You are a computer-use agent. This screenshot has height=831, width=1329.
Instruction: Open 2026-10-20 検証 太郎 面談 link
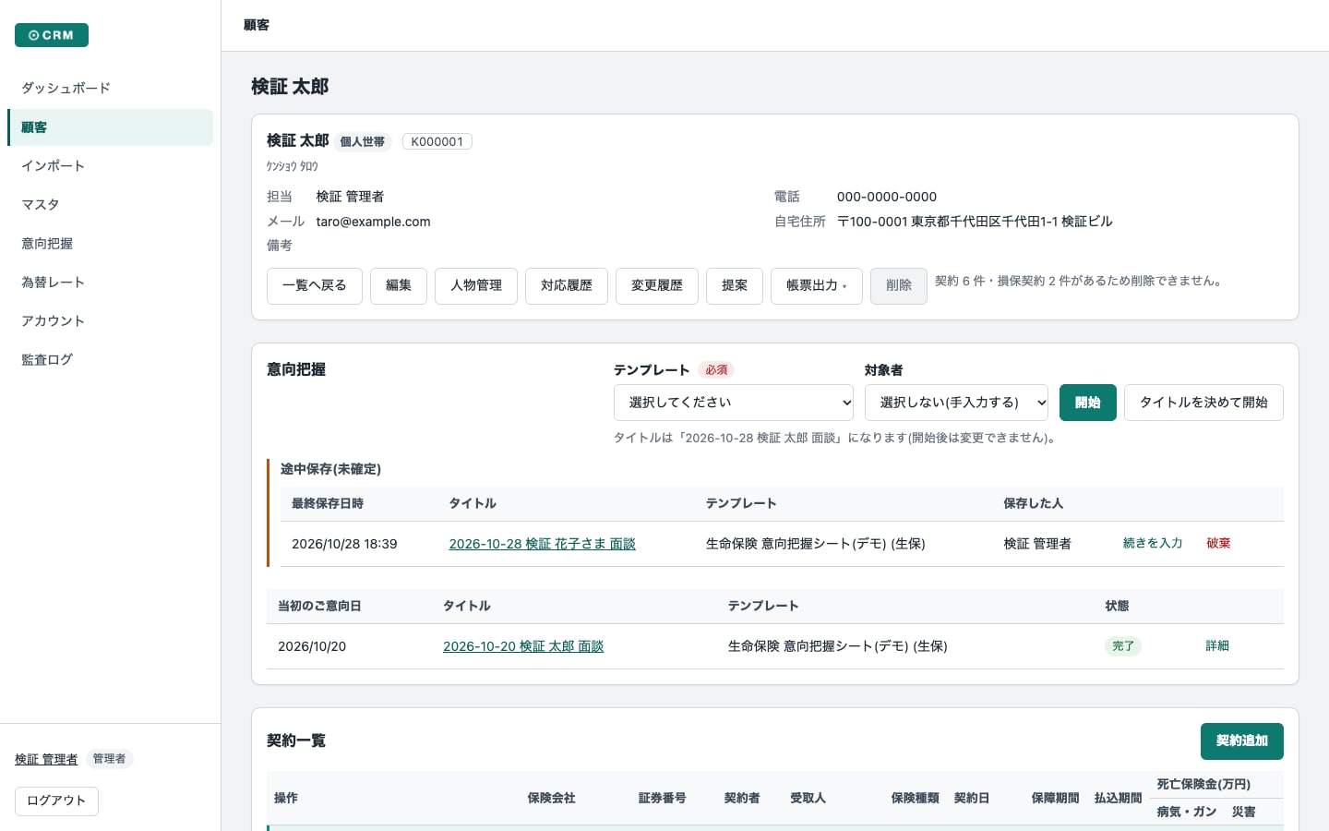(523, 646)
